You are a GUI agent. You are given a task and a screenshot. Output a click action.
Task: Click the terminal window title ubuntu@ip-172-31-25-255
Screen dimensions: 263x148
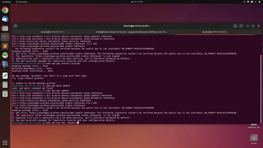[x=137, y=26]
